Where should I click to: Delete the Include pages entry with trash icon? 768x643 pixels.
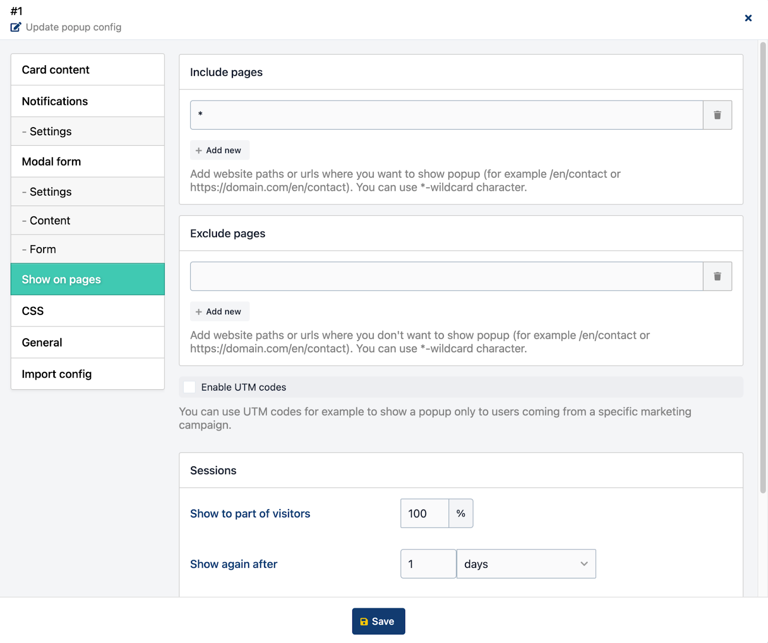pyautogui.click(x=717, y=115)
